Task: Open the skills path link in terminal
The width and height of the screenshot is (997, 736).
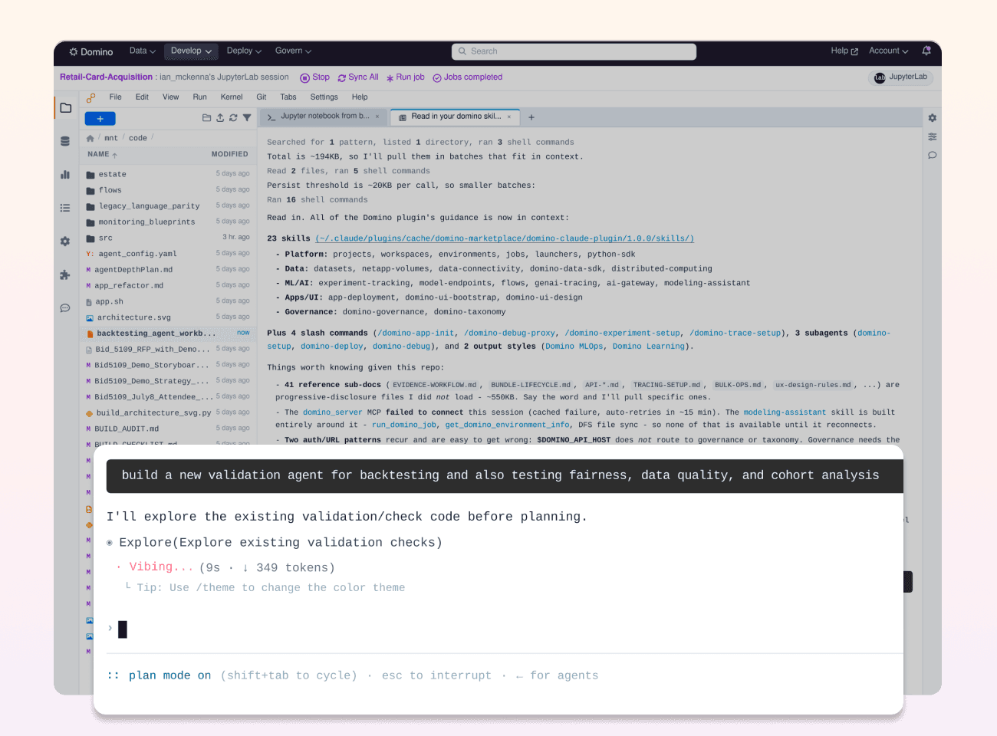Action: click(505, 238)
